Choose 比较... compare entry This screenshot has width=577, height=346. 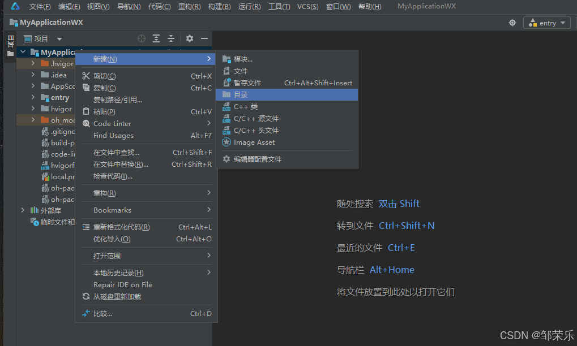147,313
